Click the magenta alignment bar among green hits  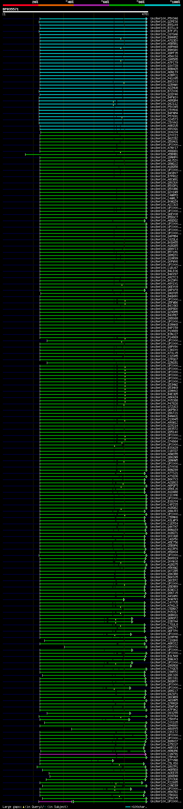[x=93, y=754]
